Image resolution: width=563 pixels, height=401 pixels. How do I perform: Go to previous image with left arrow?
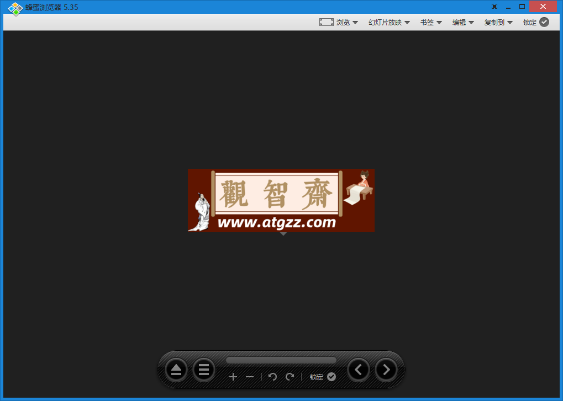[359, 370]
